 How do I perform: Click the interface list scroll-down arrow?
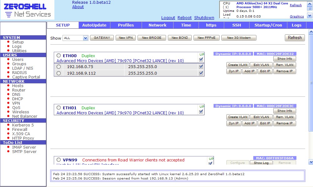click(x=311, y=162)
